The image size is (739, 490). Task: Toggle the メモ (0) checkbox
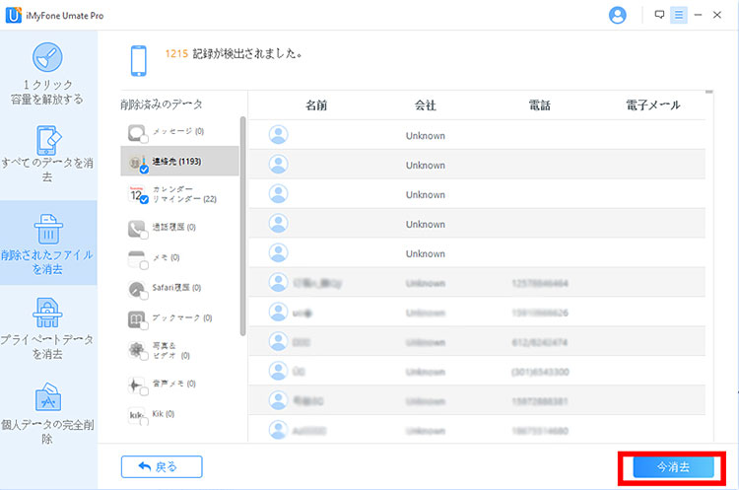click(144, 265)
